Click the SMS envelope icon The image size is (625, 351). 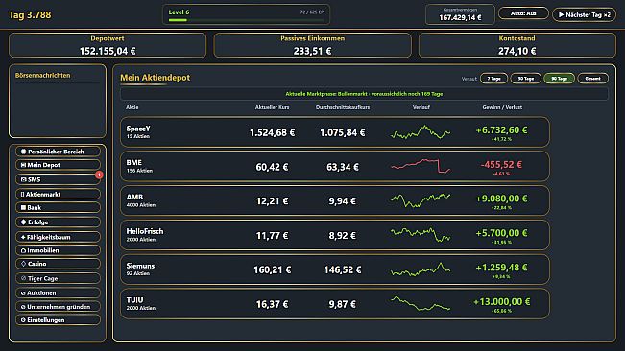(23, 180)
